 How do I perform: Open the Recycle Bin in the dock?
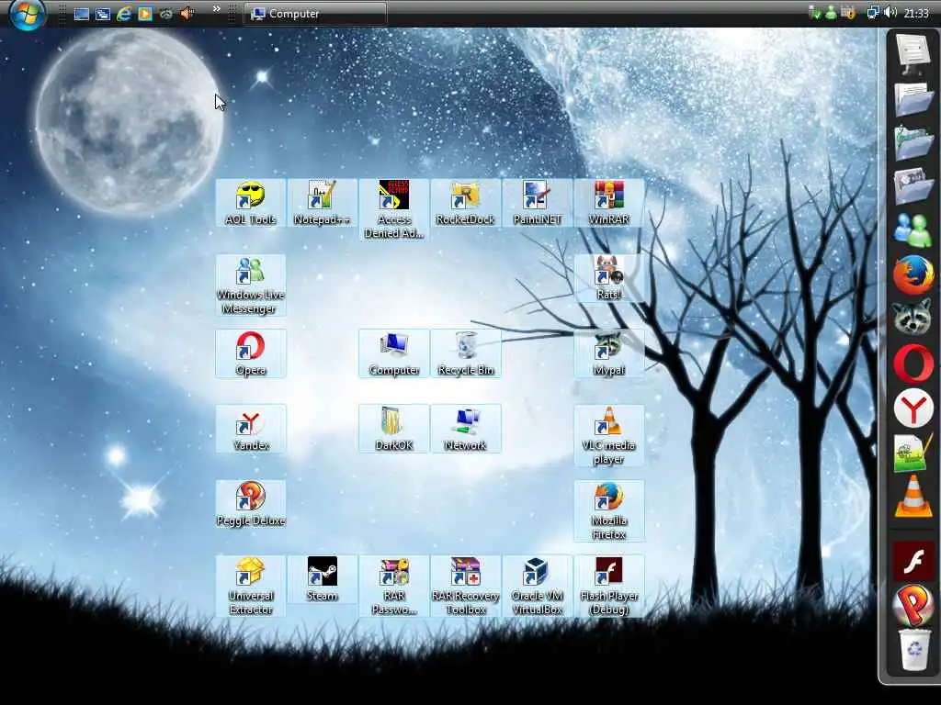[913, 651]
